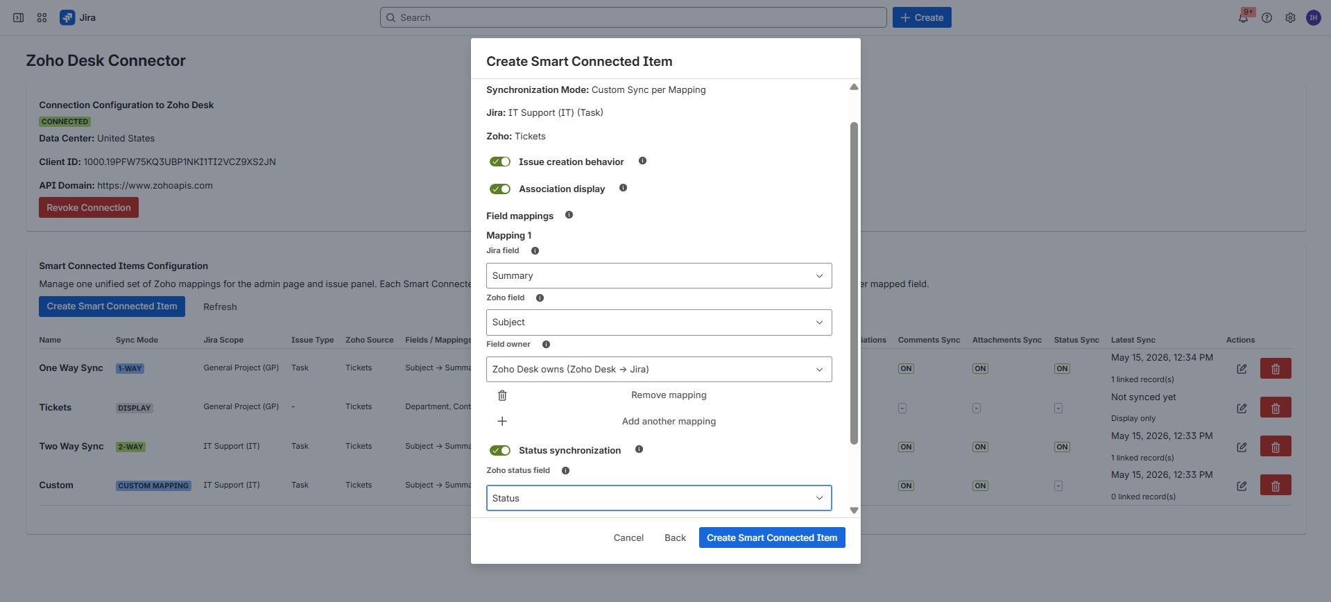Delete the Tickets connected item
The image size is (1331, 602).
1276,407
